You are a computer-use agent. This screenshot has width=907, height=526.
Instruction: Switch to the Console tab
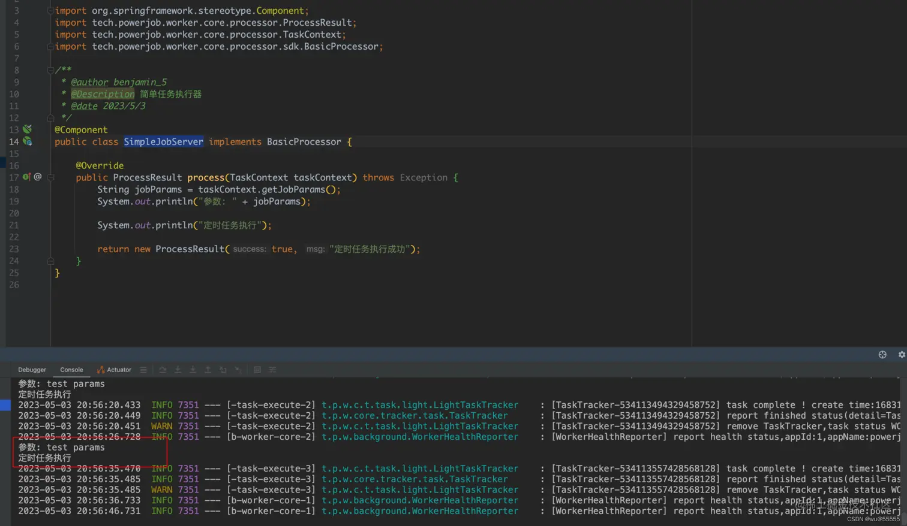click(x=71, y=370)
